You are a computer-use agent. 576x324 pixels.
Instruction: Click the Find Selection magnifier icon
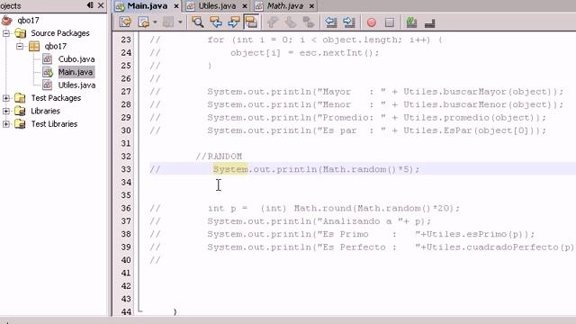(198, 22)
